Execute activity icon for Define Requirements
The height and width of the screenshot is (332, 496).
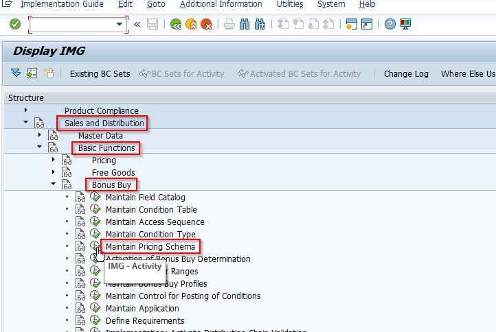tap(95, 320)
